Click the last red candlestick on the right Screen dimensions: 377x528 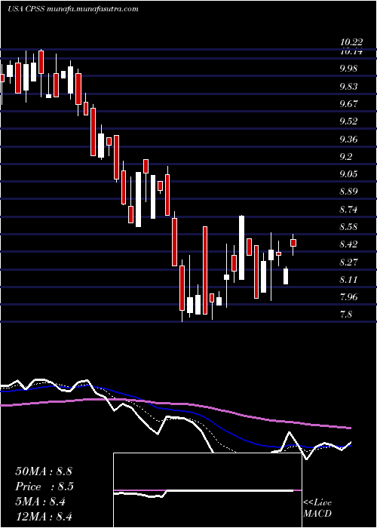coord(293,243)
